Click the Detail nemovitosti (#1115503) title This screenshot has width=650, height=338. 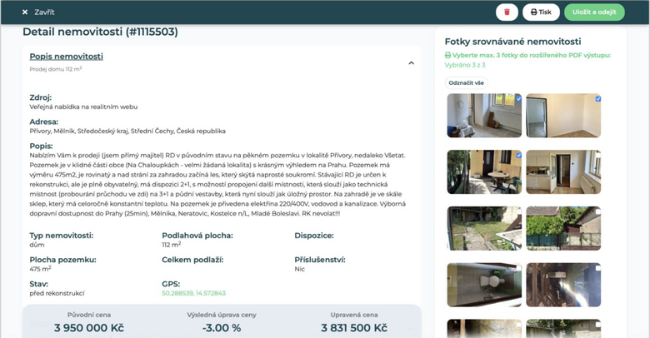[100, 32]
